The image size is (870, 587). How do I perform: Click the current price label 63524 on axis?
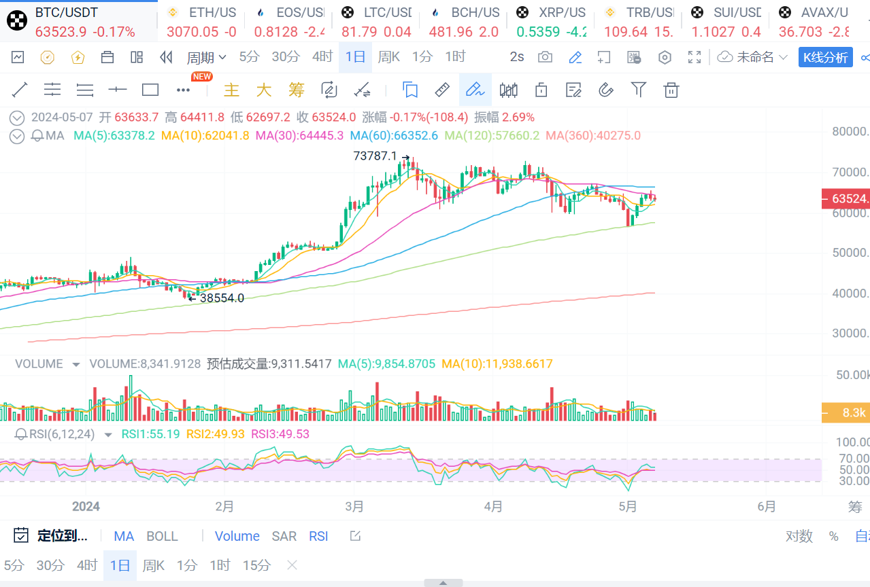846,198
